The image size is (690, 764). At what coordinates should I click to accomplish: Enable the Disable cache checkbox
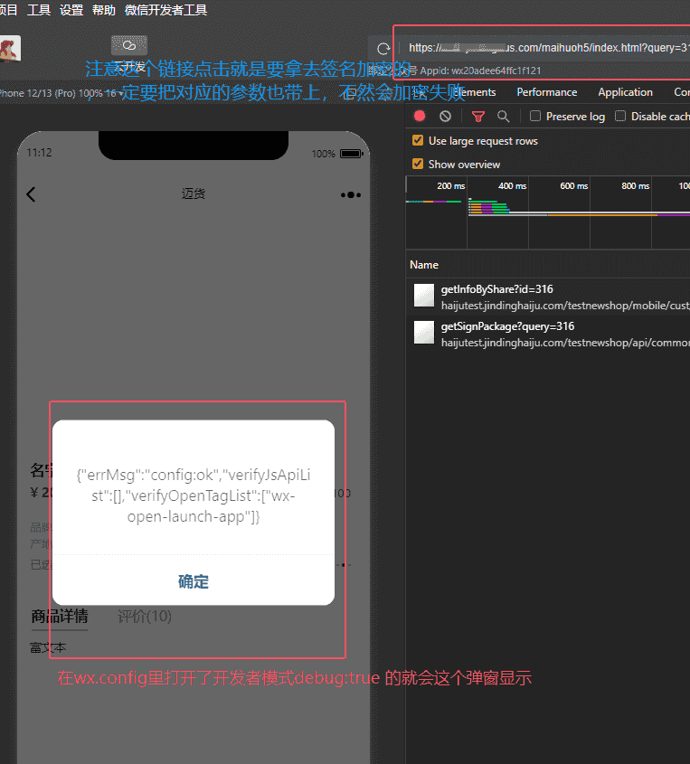pyautogui.click(x=620, y=116)
